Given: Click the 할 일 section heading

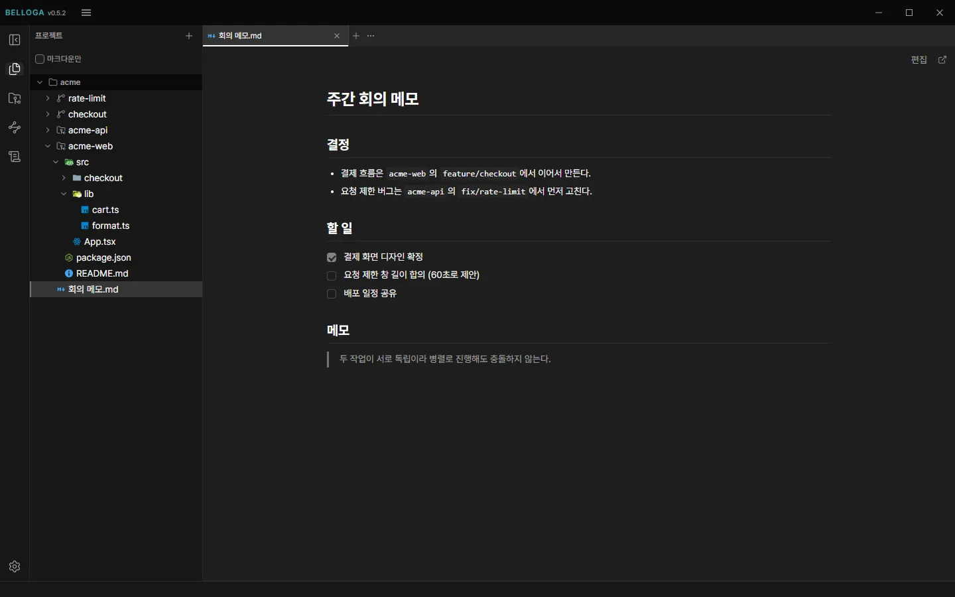Looking at the screenshot, I should pyautogui.click(x=340, y=228).
